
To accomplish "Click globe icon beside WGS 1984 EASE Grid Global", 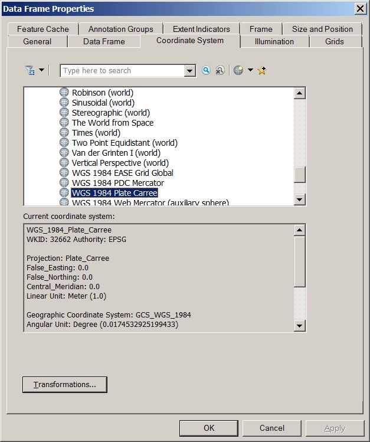I will (64, 172).
